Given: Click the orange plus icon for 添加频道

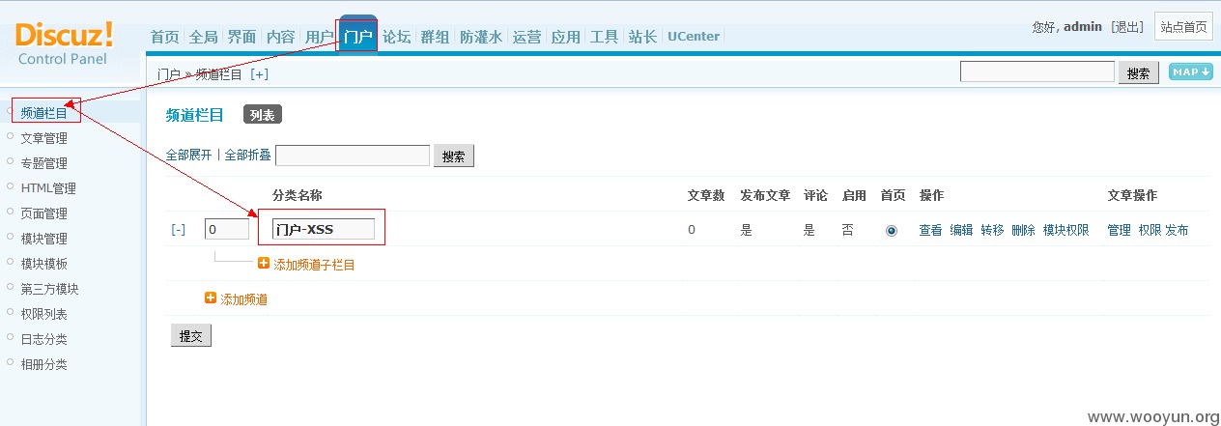Looking at the screenshot, I should [211, 298].
